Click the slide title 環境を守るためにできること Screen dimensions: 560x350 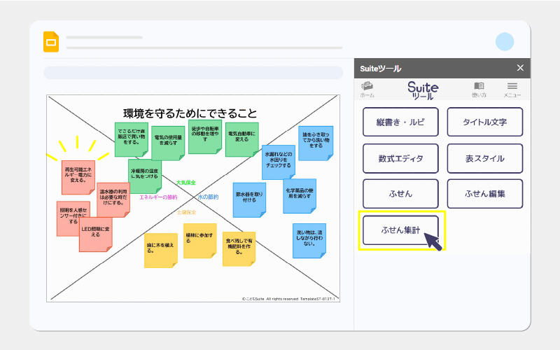click(x=190, y=113)
